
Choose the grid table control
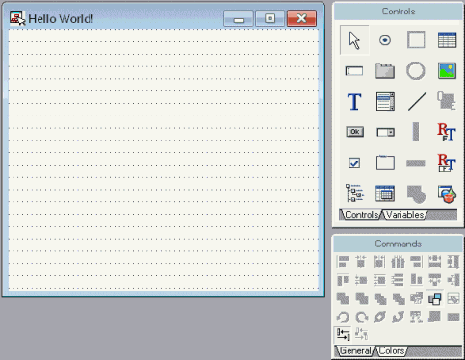447,40
